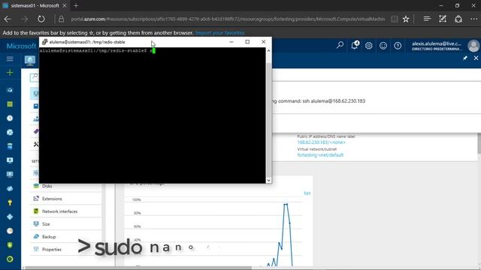
Task: Open Disks settings item
Action: [66, 186]
